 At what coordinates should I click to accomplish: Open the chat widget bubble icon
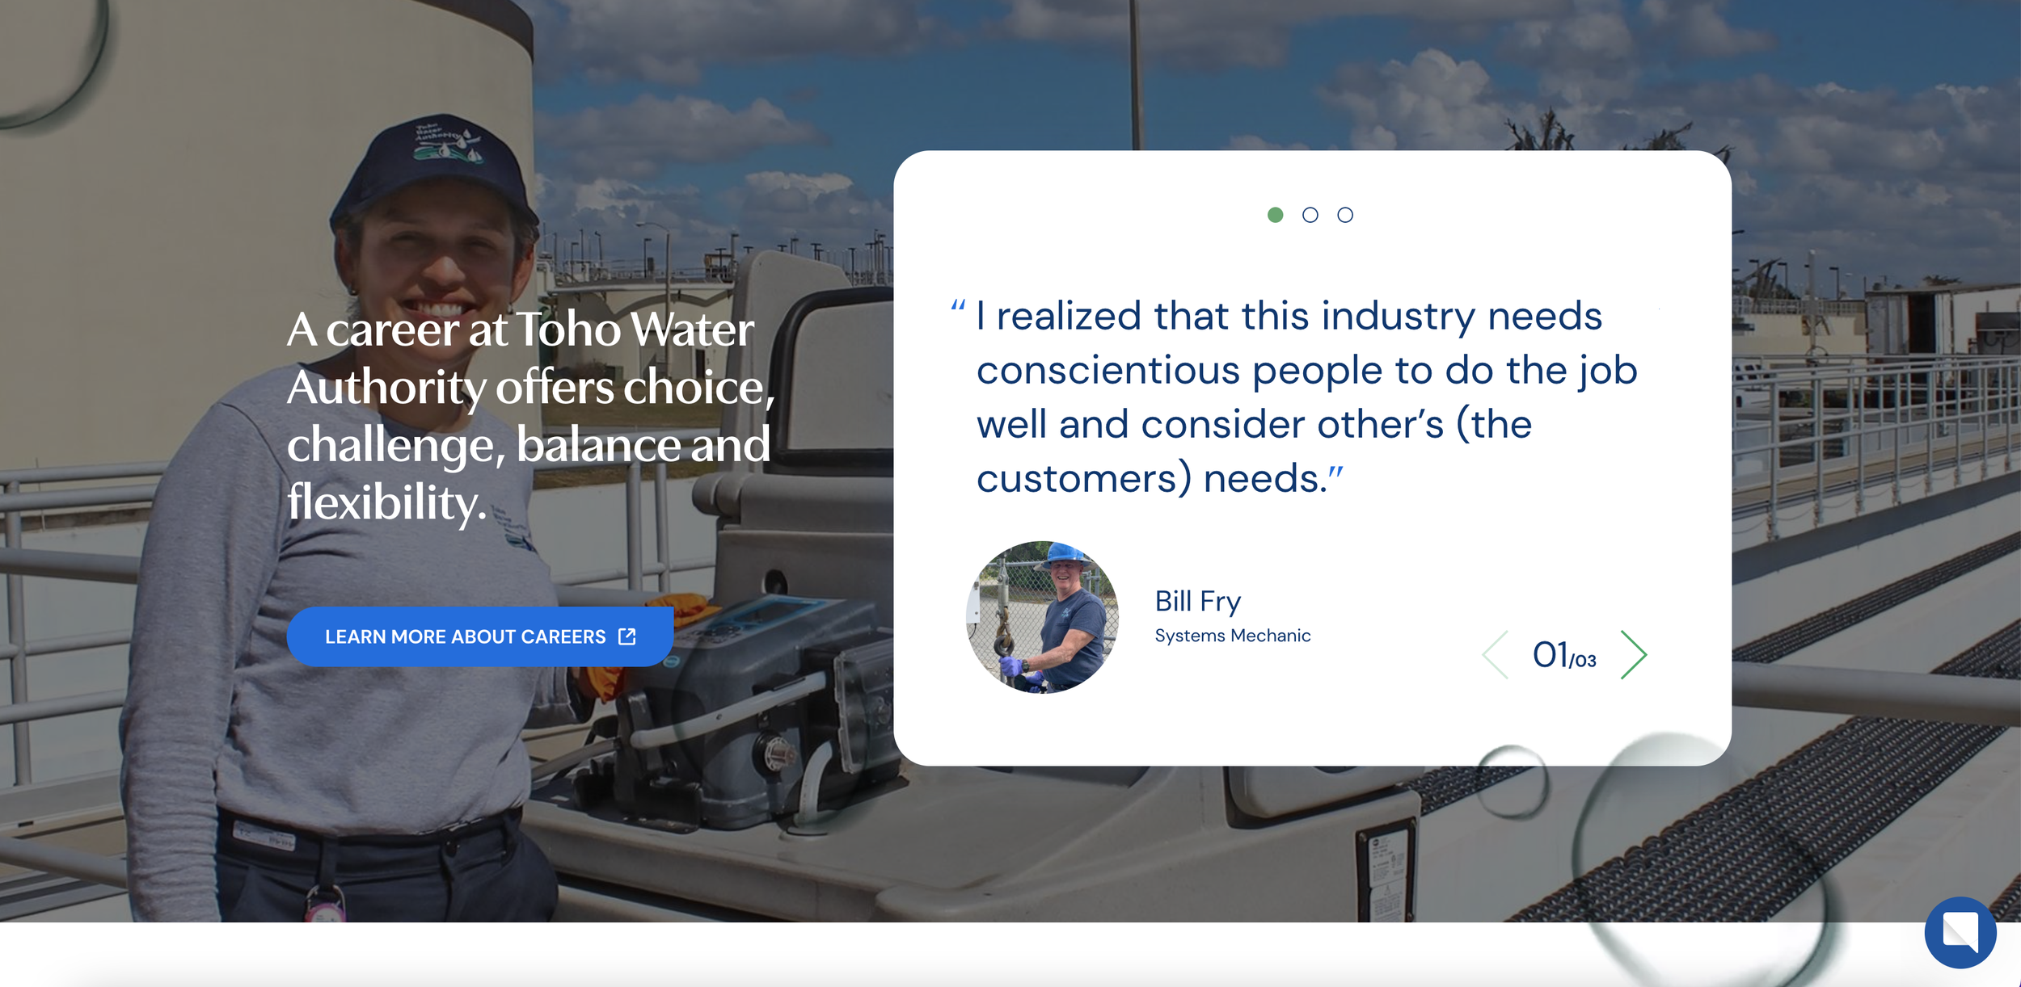(x=1960, y=932)
